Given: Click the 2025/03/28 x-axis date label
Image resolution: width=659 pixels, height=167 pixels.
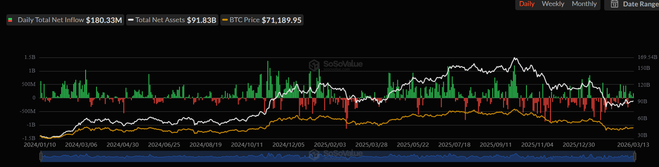Looking at the screenshot, I should click(372, 145).
